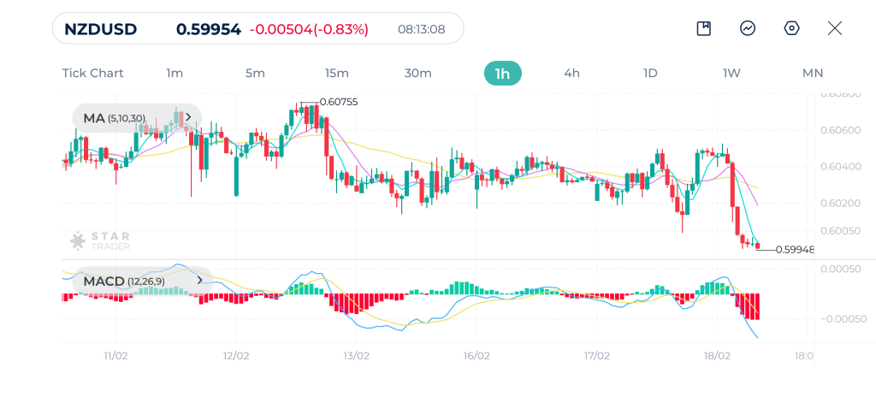
Task: Switch to the 4h timeframe
Action: 572,74
